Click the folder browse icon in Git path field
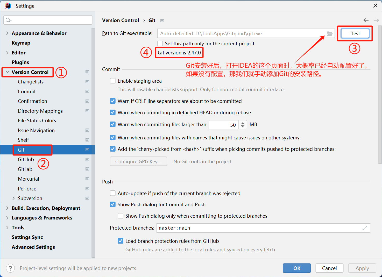This screenshot has width=382, height=277. coord(329,33)
